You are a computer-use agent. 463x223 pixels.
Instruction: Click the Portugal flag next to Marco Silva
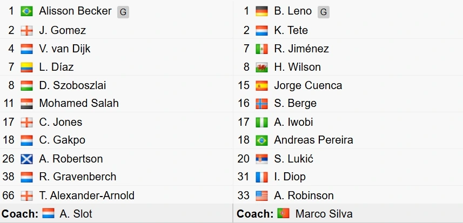(x=283, y=213)
